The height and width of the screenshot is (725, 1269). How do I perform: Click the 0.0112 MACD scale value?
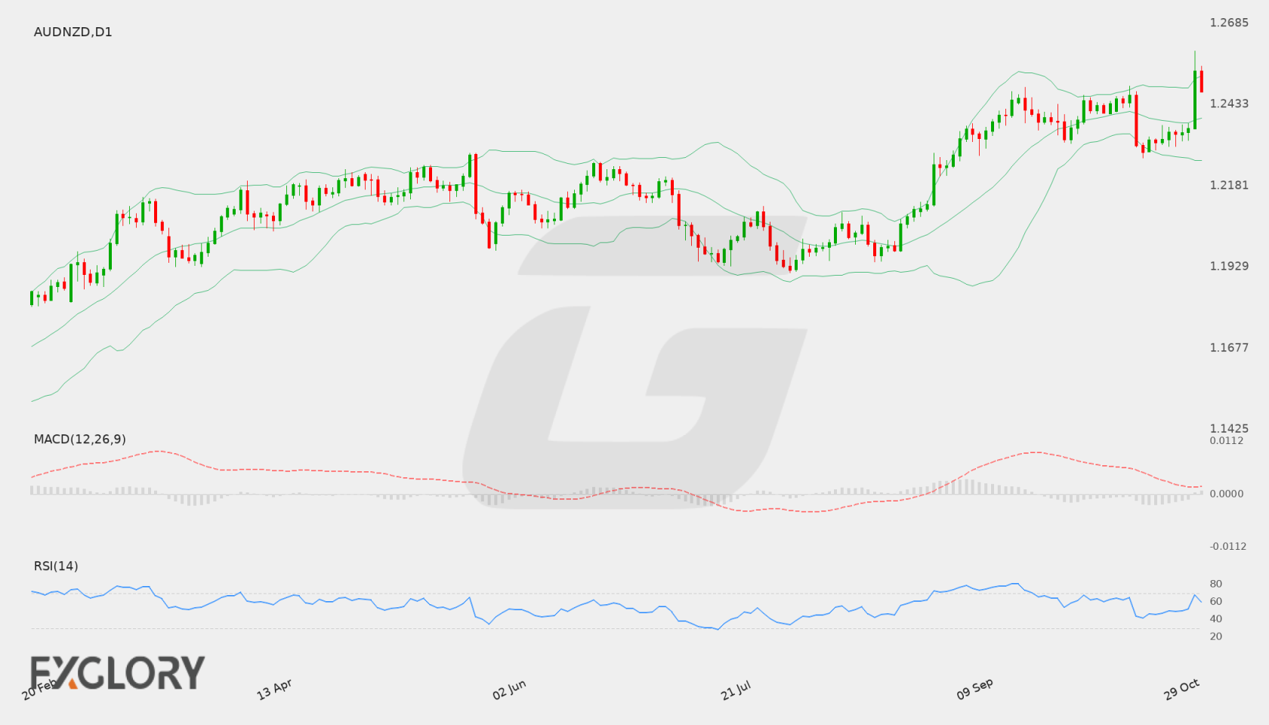tap(1227, 440)
